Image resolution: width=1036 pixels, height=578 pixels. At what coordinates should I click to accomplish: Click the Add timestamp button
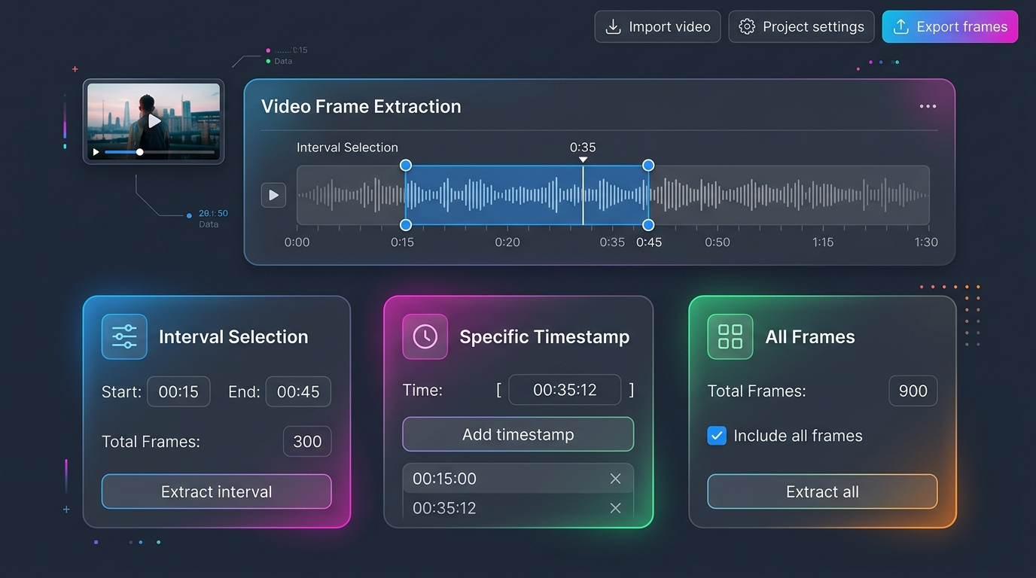pyautogui.click(x=518, y=434)
